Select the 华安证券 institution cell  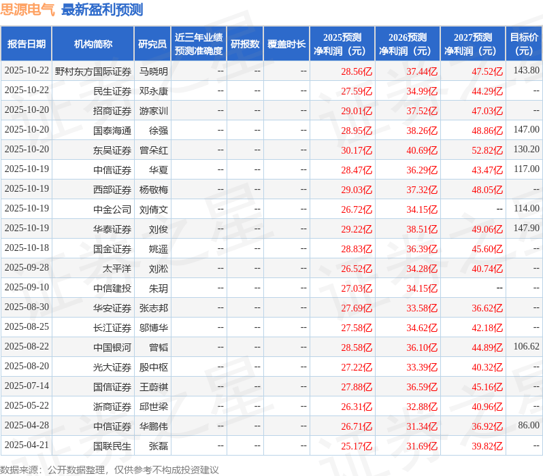(x=93, y=308)
